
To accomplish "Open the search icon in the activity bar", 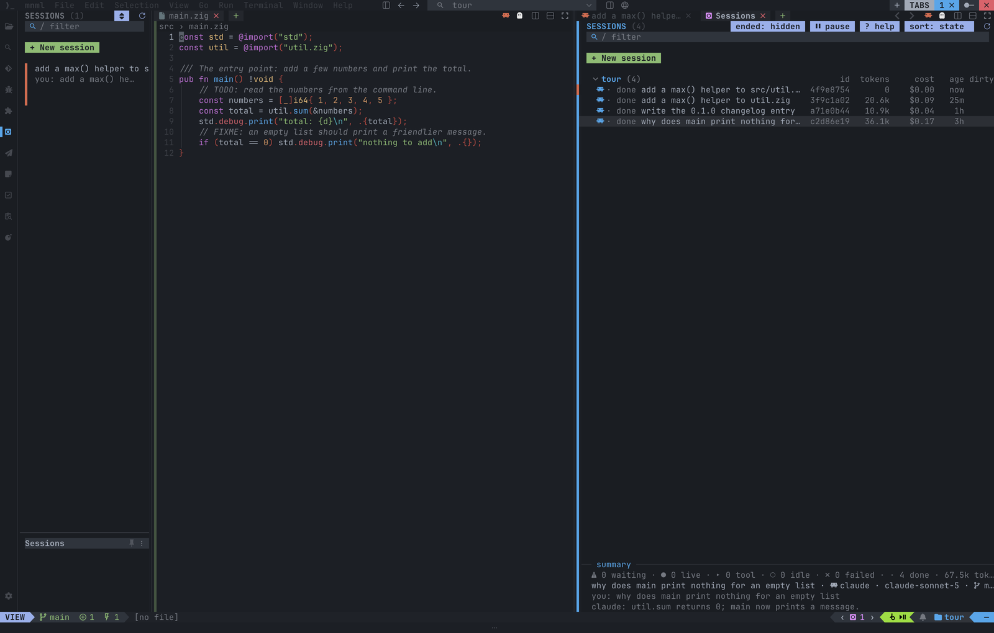I will [x=9, y=48].
